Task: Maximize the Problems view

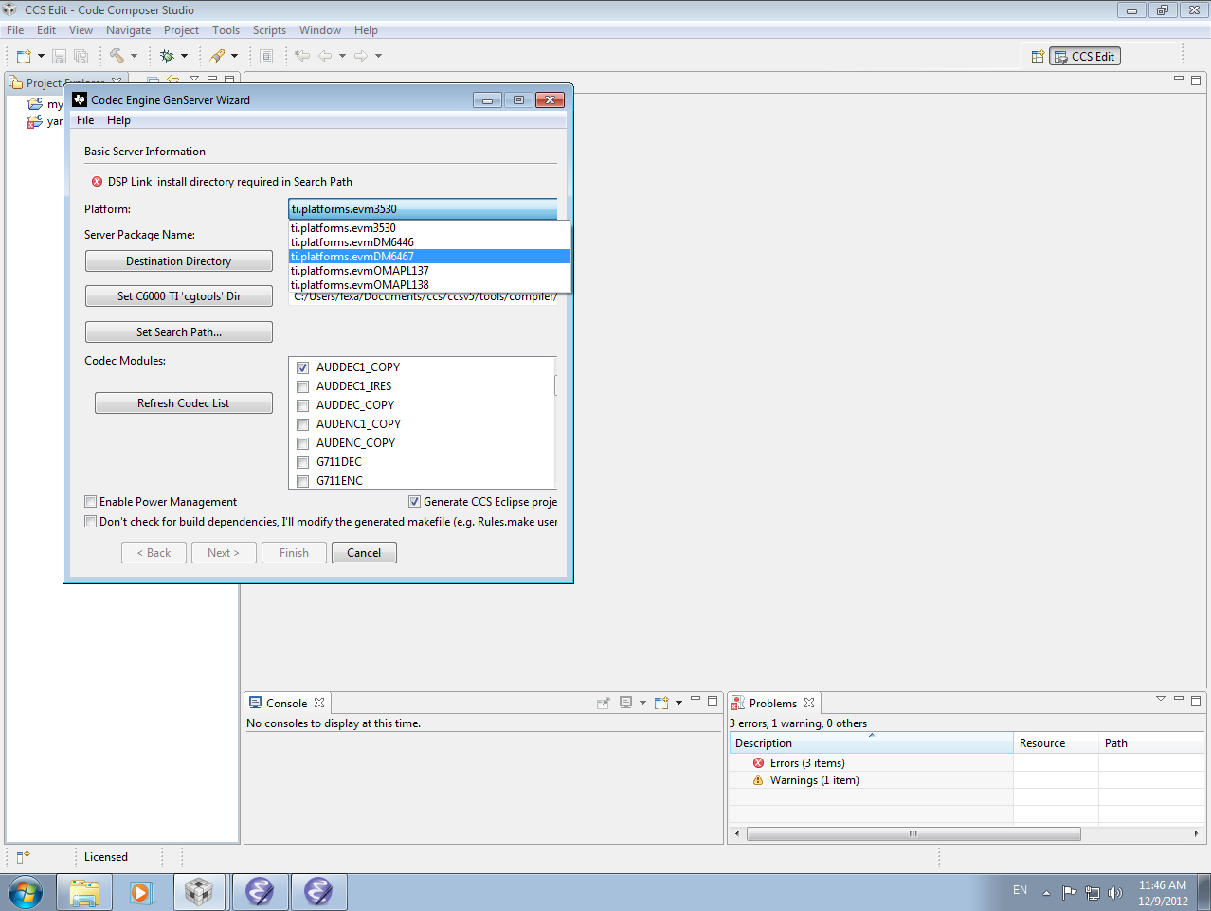Action: (x=1196, y=701)
